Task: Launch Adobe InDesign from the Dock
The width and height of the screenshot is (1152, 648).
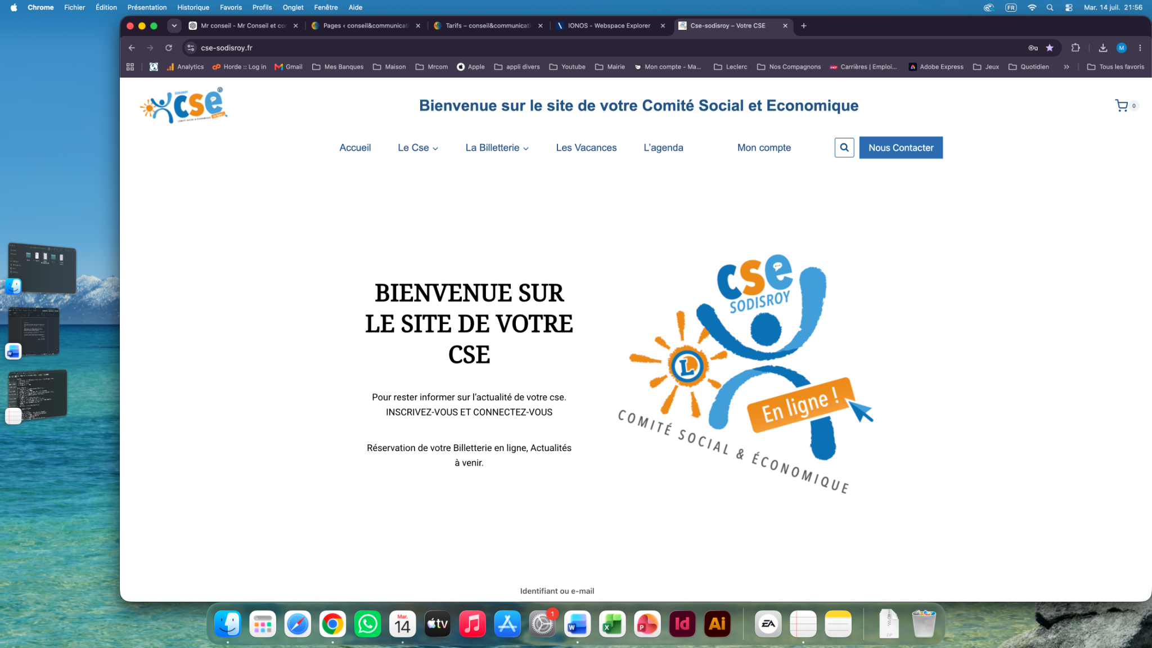Action: click(x=682, y=624)
